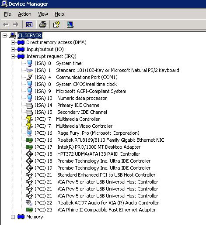Select Direct memory access (DMA) label

coord(56,42)
